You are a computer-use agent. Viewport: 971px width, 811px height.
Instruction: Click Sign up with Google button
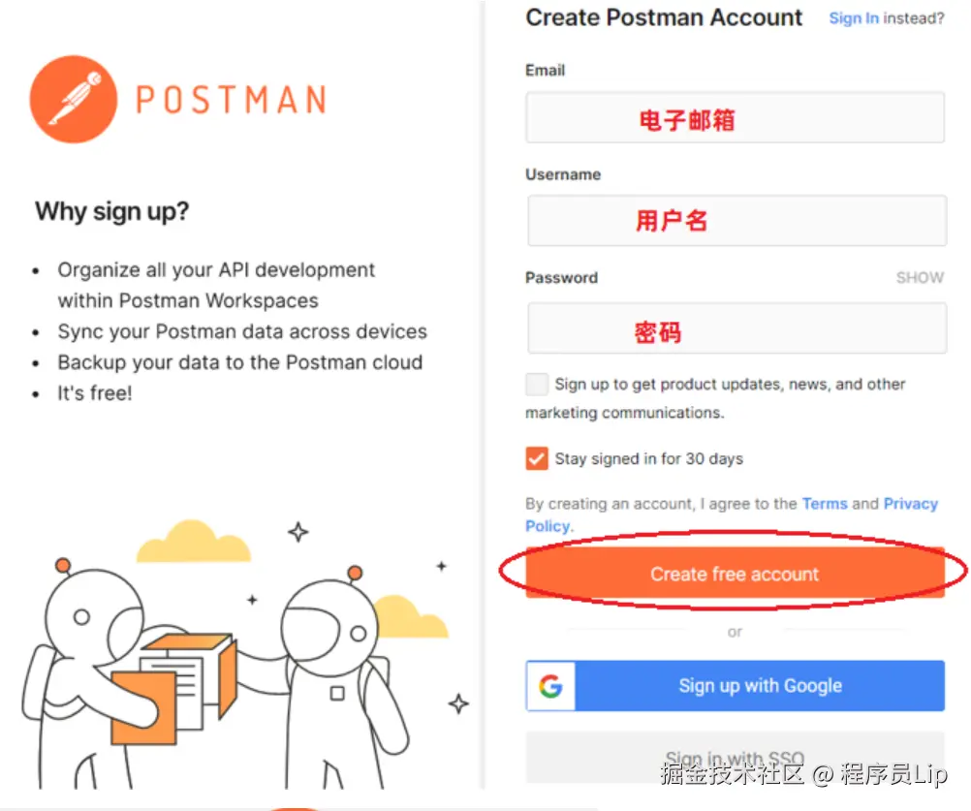point(736,686)
